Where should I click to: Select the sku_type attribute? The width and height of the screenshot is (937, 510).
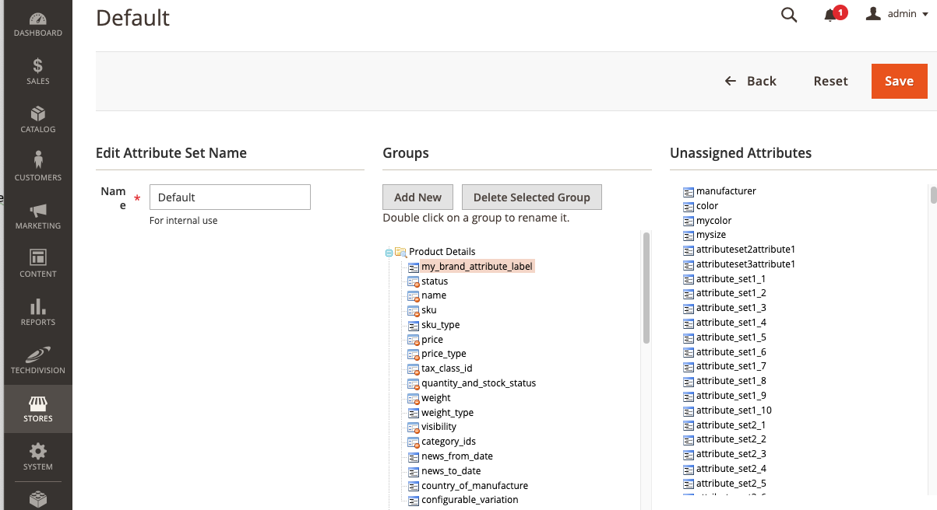click(x=441, y=325)
